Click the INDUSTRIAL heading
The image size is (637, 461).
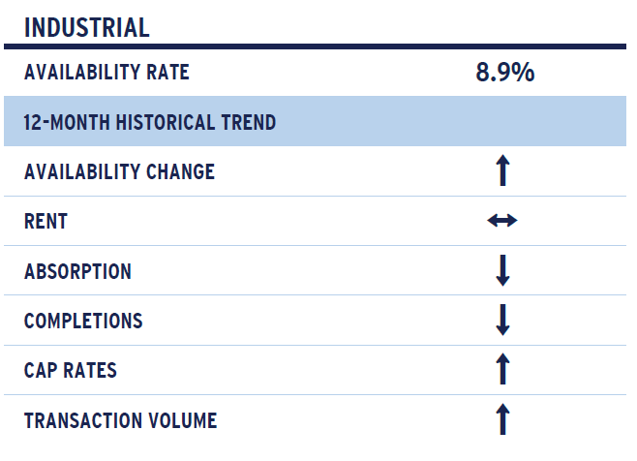tap(87, 28)
